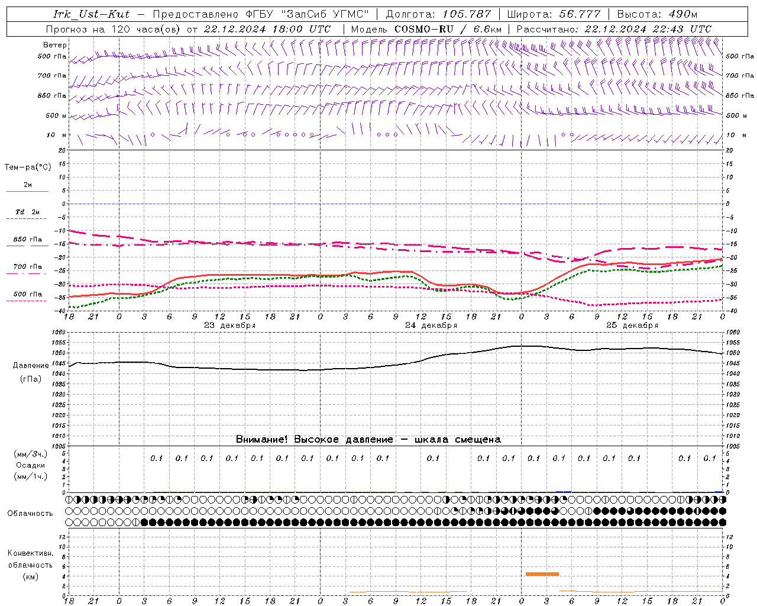Image resolution: width=757 pixels, height=606 pixels.
Task: Click the Давление chart label
Action: click(31, 366)
